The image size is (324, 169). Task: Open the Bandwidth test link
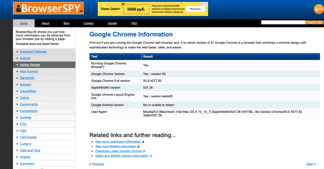click(x=27, y=78)
